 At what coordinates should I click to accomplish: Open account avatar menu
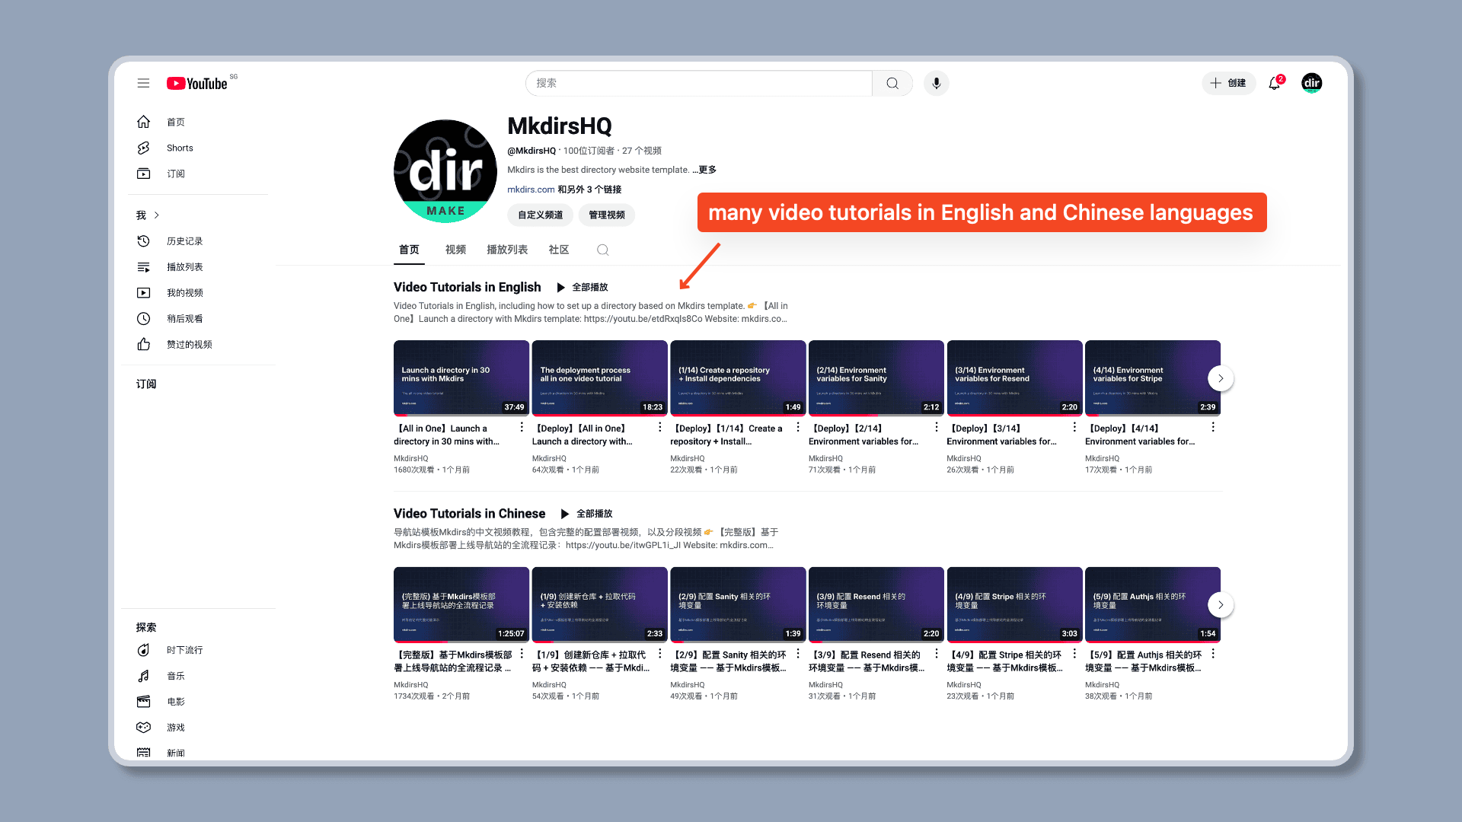[1311, 83]
